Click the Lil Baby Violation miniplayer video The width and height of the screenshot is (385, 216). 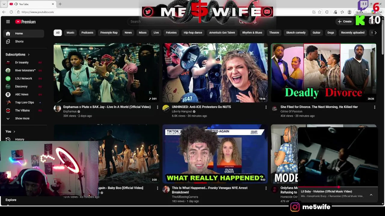click(x=337, y=157)
